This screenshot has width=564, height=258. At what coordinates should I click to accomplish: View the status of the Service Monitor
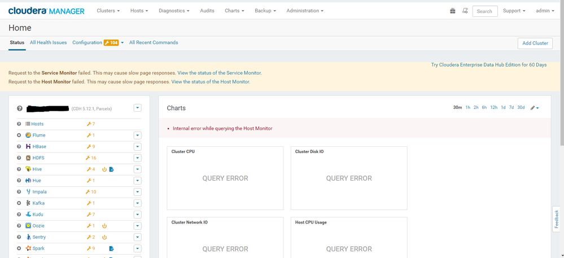coord(220,73)
